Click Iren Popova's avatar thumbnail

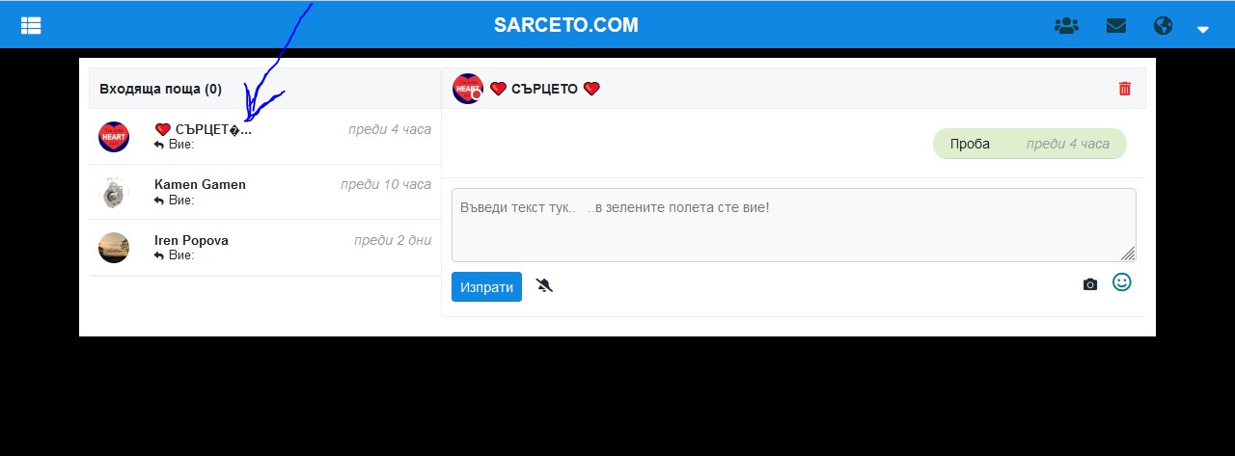click(114, 248)
